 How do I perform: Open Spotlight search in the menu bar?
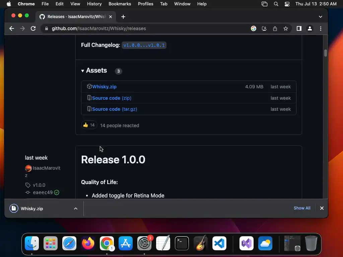tap(276, 4)
